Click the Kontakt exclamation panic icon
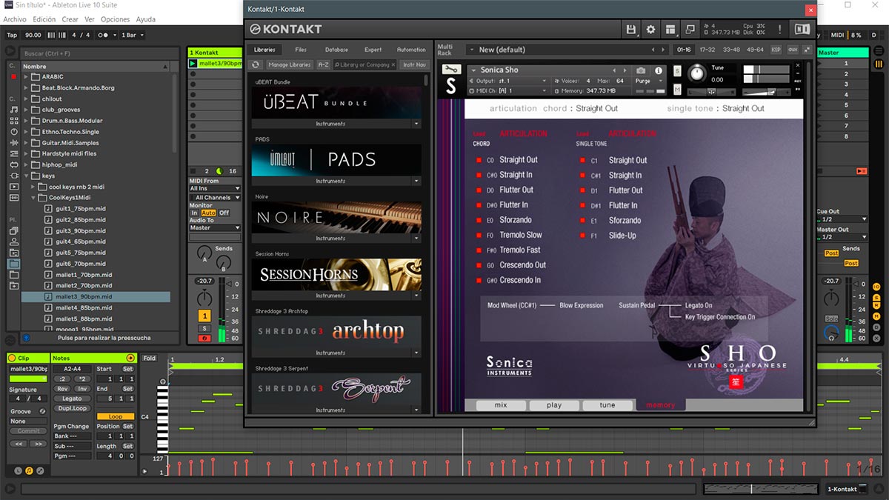Image resolution: width=889 pixels, height=500 pixels. 780,30
